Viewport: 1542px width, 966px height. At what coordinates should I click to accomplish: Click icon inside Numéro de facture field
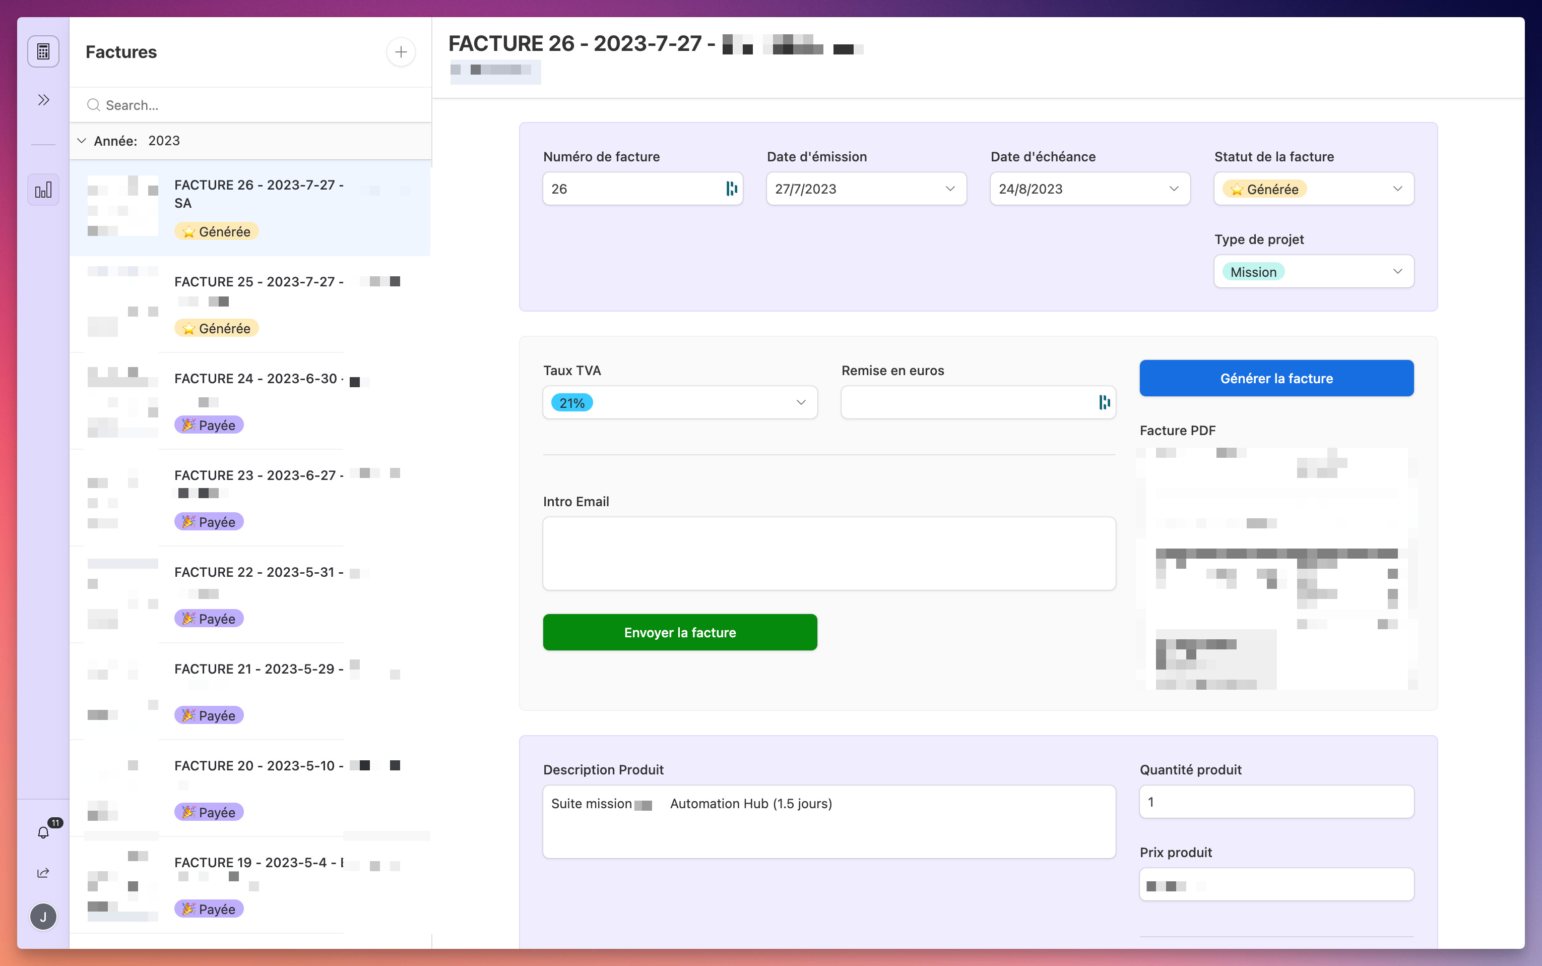pos(731,189)
